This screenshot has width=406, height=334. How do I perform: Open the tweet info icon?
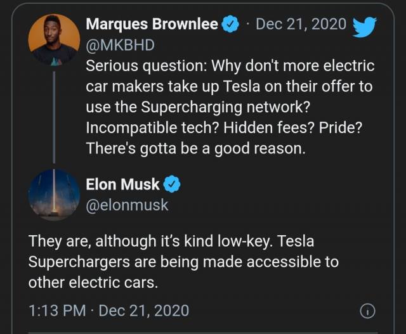pos(367,311)
